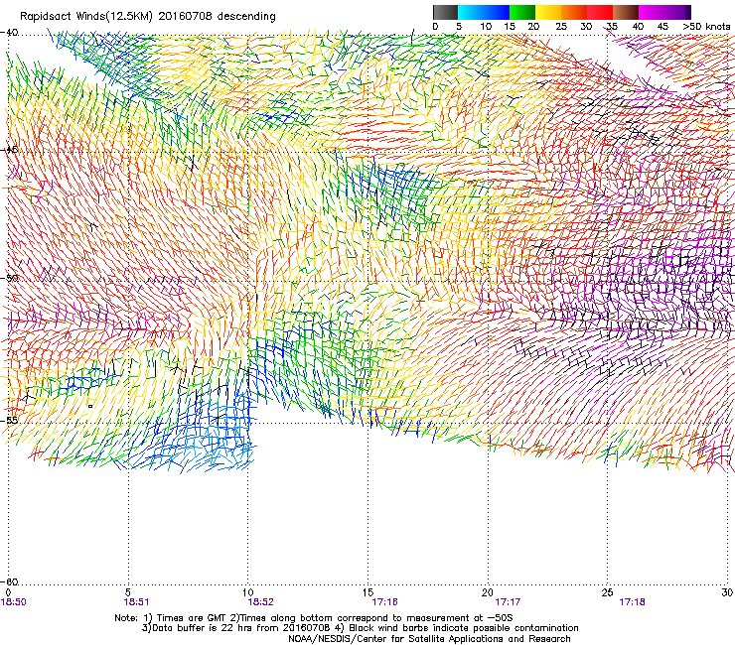Click the longitude axis label '5' above 18:51
The width and height of the screenshot is (735, 645).
[x=127, y=592]
